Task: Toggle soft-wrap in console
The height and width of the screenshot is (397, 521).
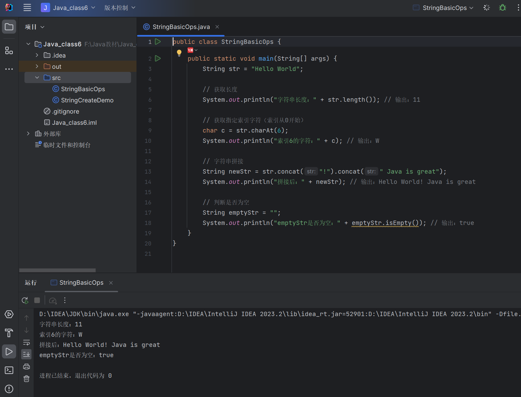Action: (26, 342)
